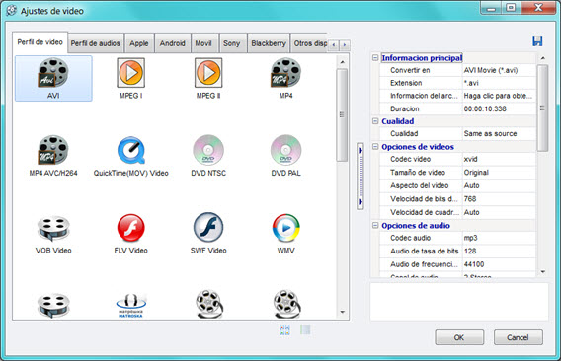Click the Codec audio value mp3
The height and width of the screenshot is (361, 561).
click(499, 238)
